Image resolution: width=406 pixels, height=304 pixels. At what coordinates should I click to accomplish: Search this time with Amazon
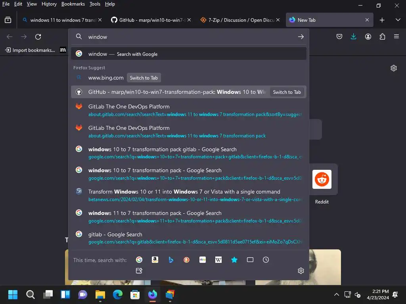[x=155, y=260]
